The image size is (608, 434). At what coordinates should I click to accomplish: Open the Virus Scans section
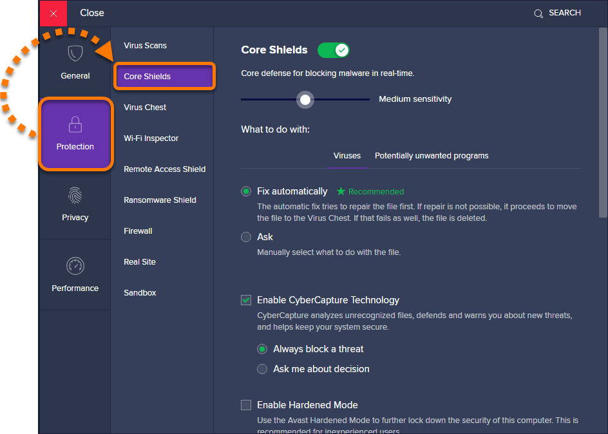coord(144,45)
